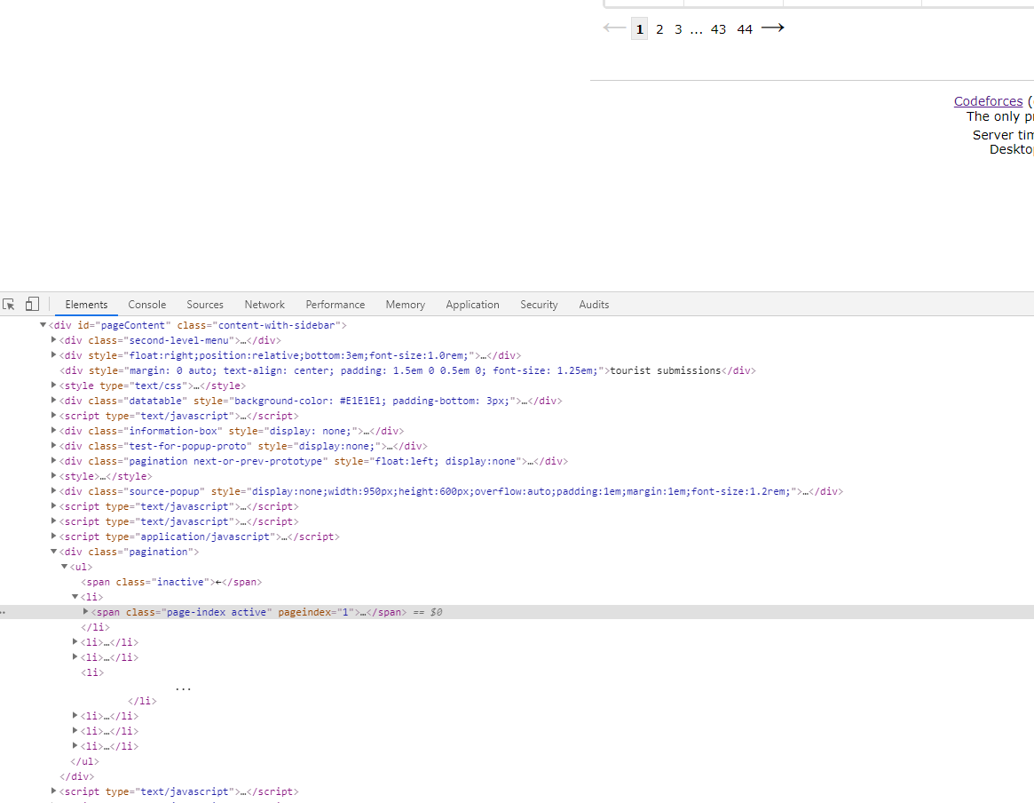The width and height of the screenshot is (1034, 803).
Task: Open the Memory tab
Action: 405,305
